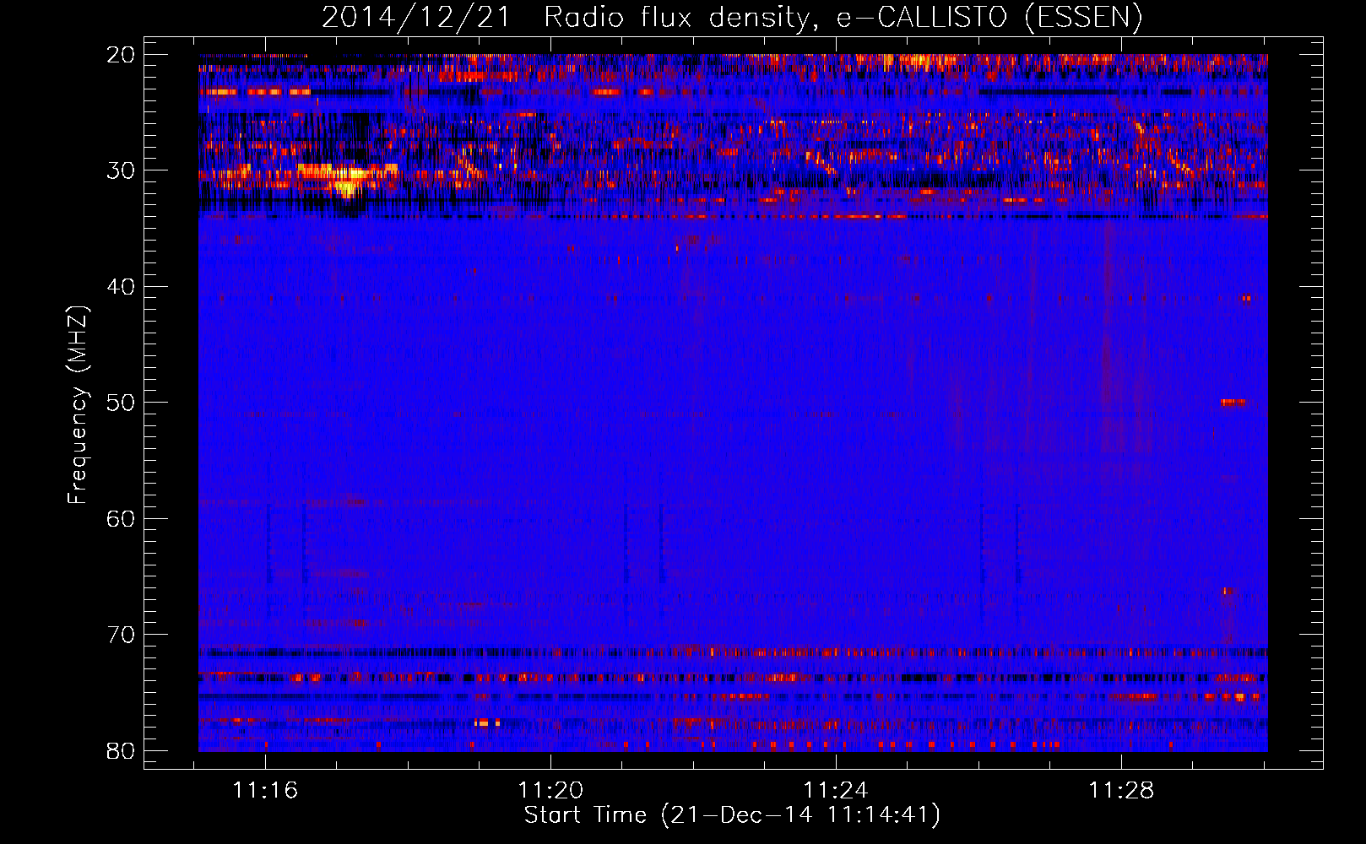
Task: Click the 11:28 time tick label
Action: click(x=1121, y=791)
